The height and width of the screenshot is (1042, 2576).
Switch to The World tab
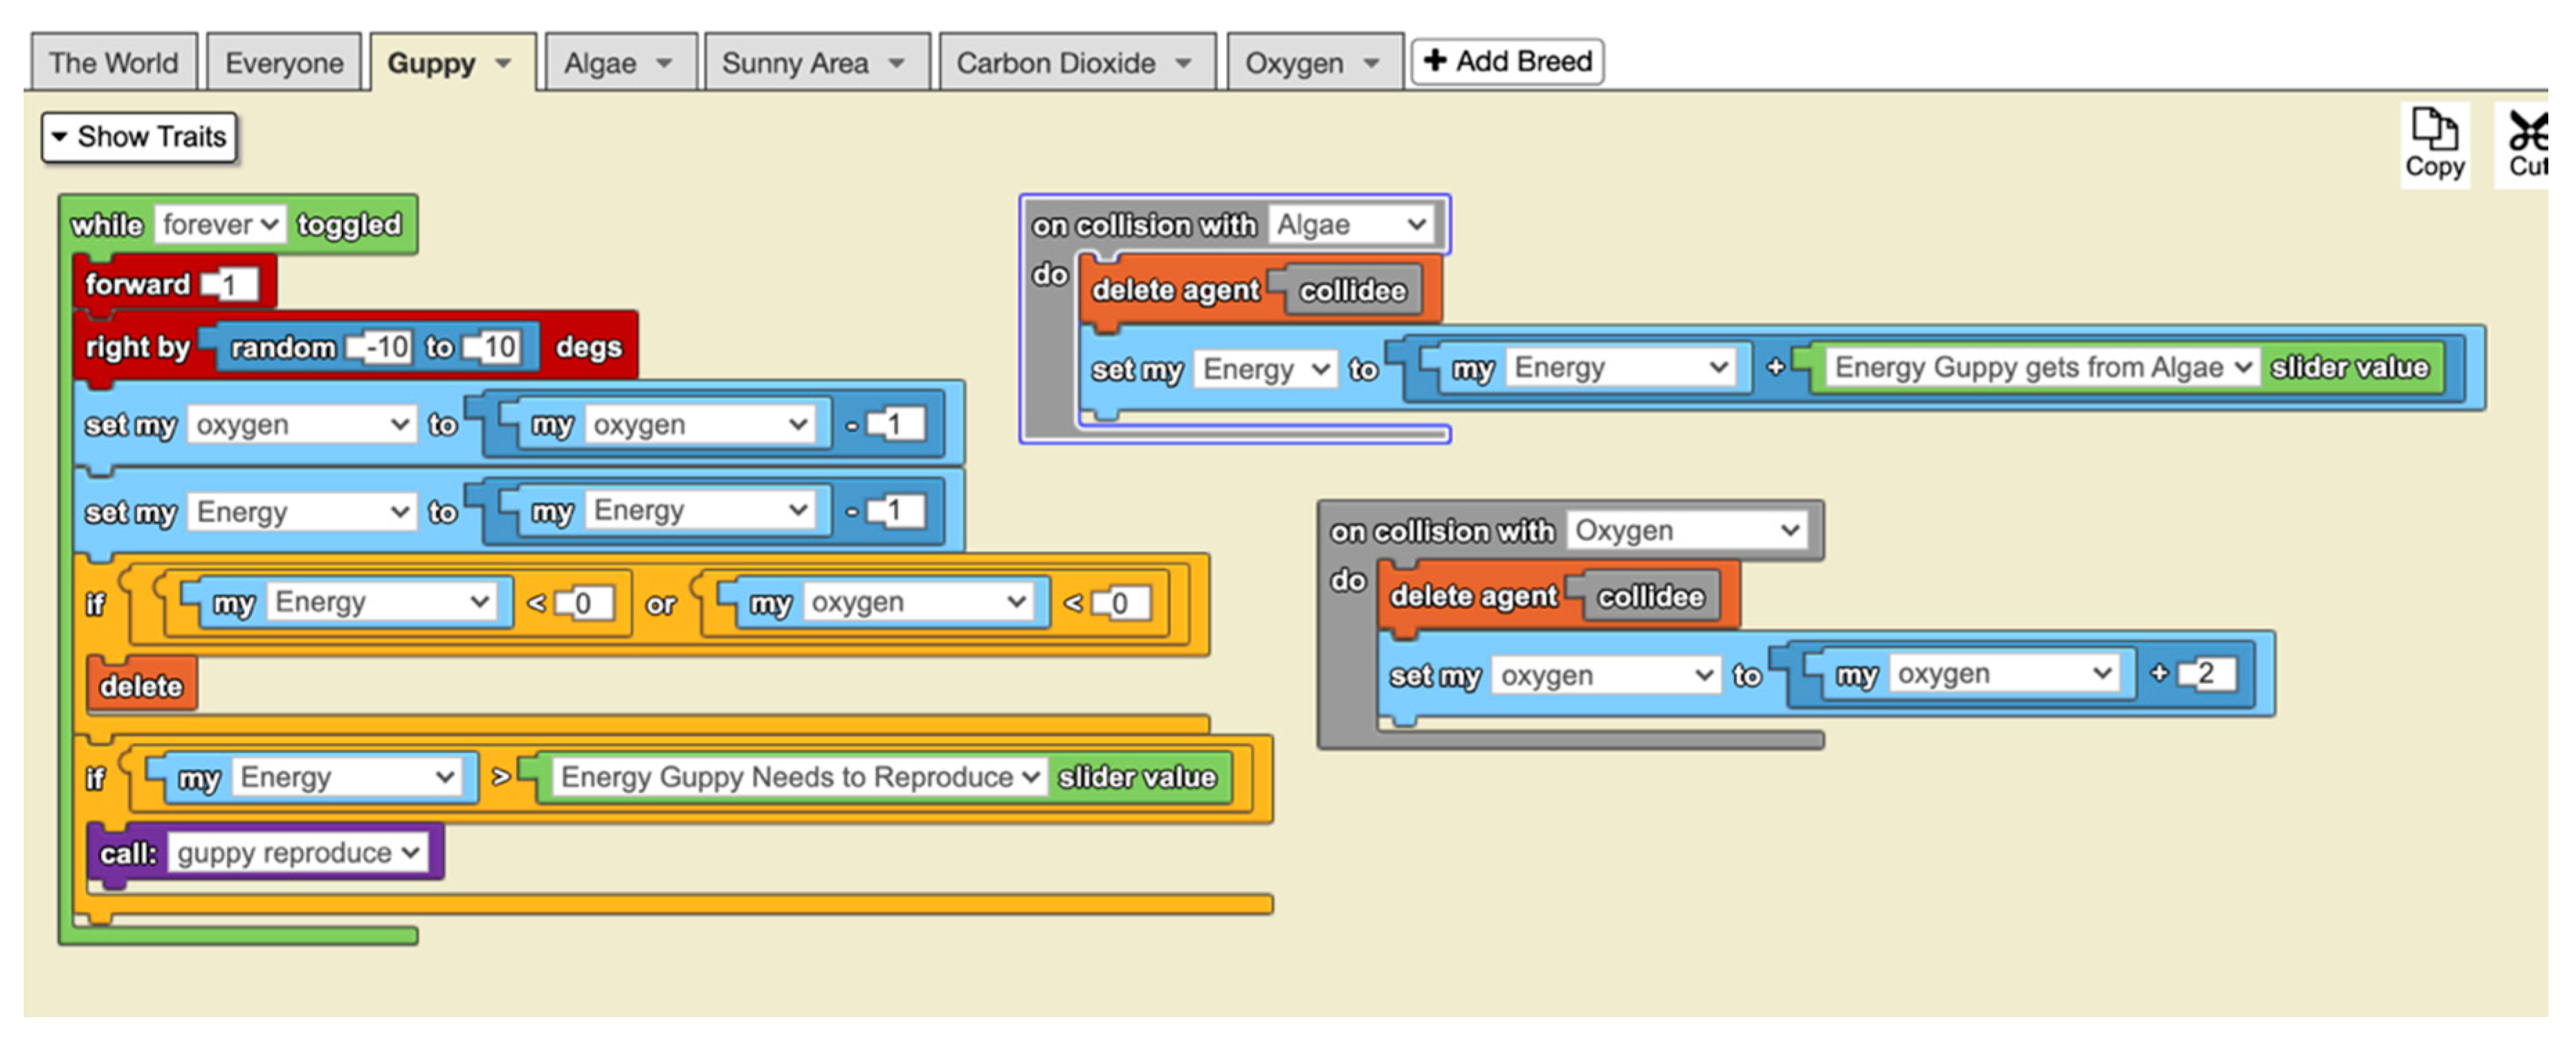113,64
